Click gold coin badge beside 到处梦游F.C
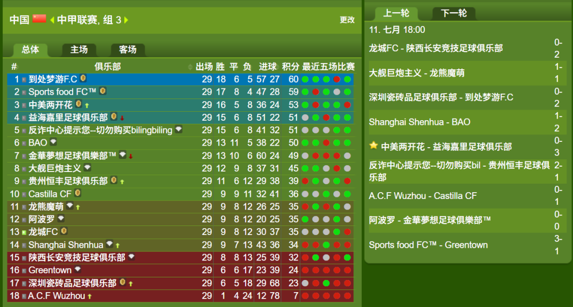 click(83, 78)
